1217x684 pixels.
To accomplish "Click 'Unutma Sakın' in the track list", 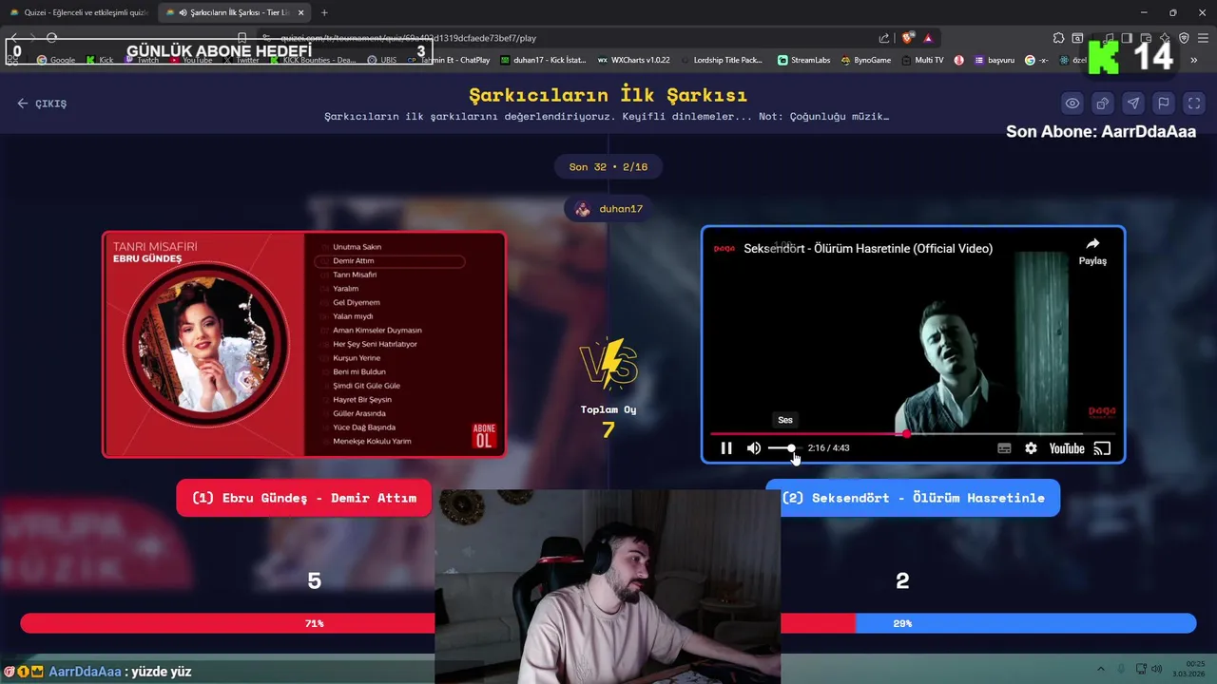I will tap(357, 247).
